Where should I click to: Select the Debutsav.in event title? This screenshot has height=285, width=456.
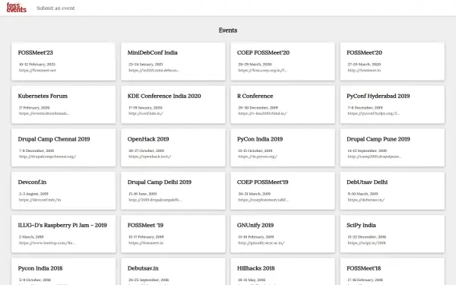[143, 268]
